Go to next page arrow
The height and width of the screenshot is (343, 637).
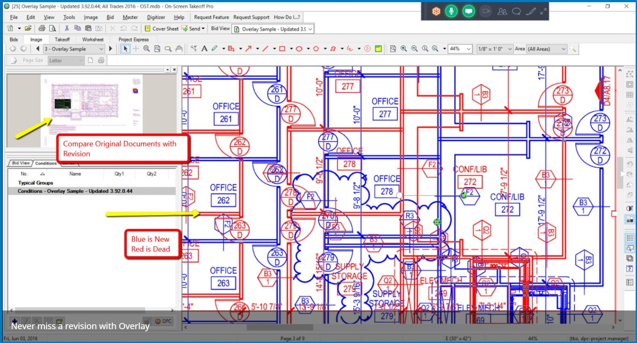110,49
